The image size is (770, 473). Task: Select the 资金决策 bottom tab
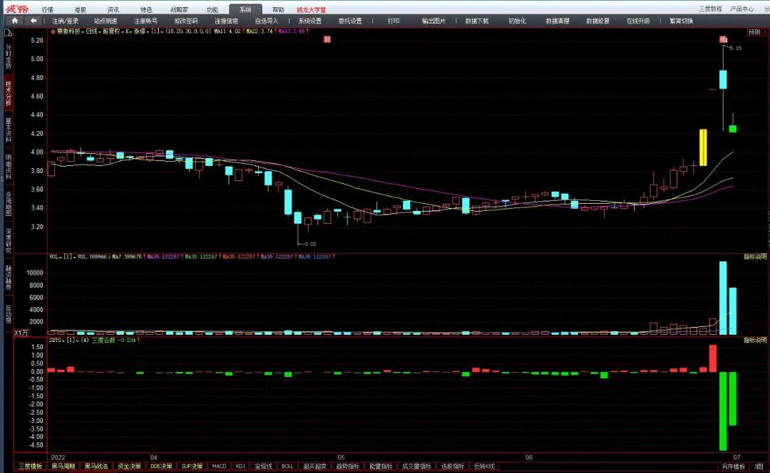[128, 466]
